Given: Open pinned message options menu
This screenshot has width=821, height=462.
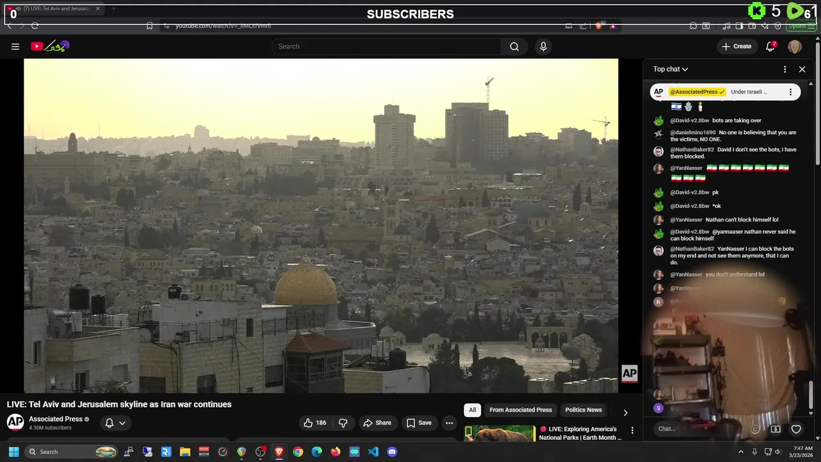Looking at the screenshot, I should coord(790,92).
